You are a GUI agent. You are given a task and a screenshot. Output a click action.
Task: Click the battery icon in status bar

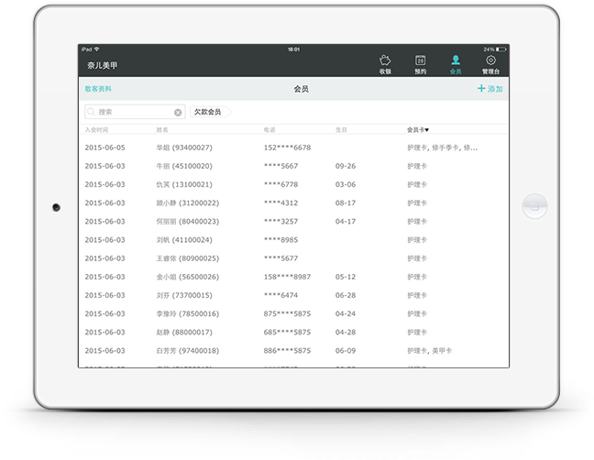tap(500, 49)
